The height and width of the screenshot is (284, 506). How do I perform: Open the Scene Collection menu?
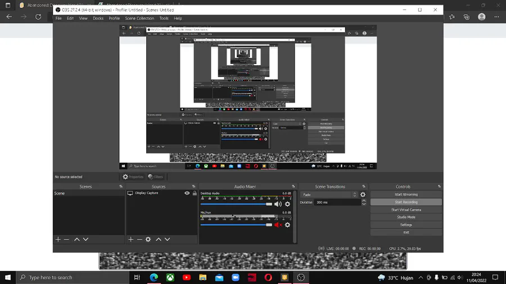click(139, 19)
